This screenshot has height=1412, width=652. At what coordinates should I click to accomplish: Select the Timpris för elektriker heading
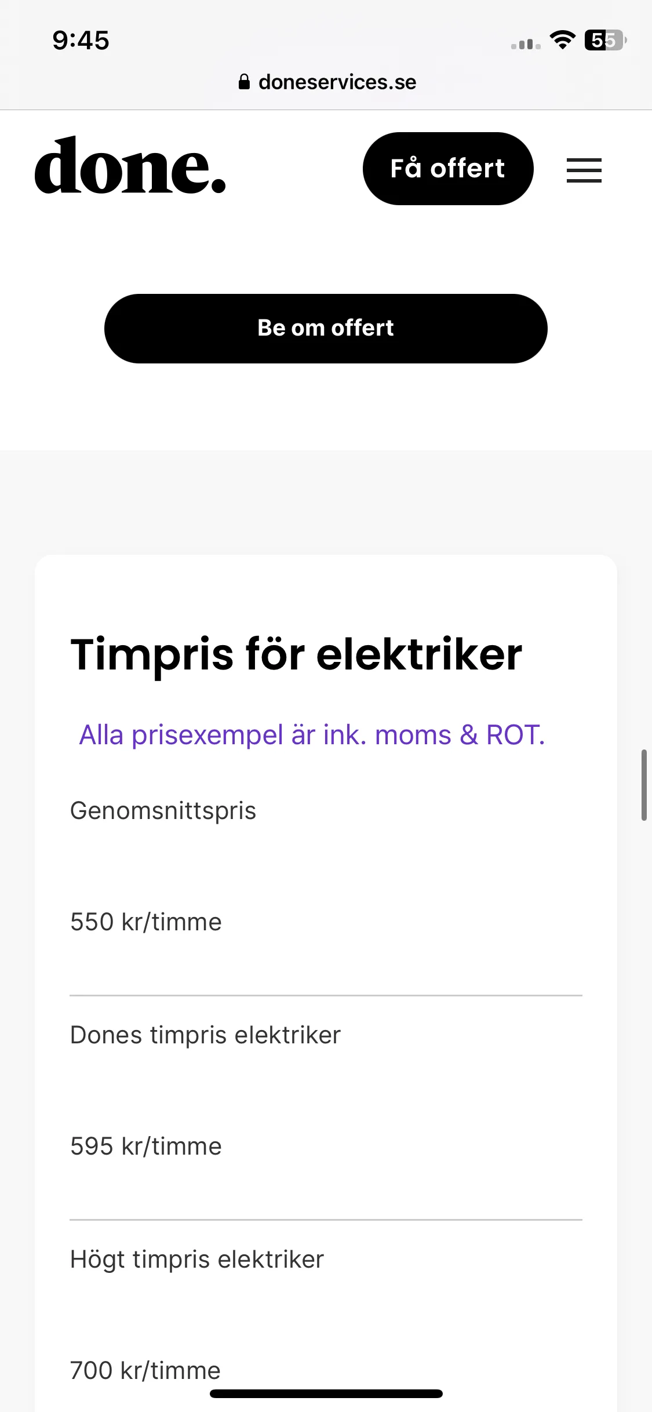pos(296,654)
